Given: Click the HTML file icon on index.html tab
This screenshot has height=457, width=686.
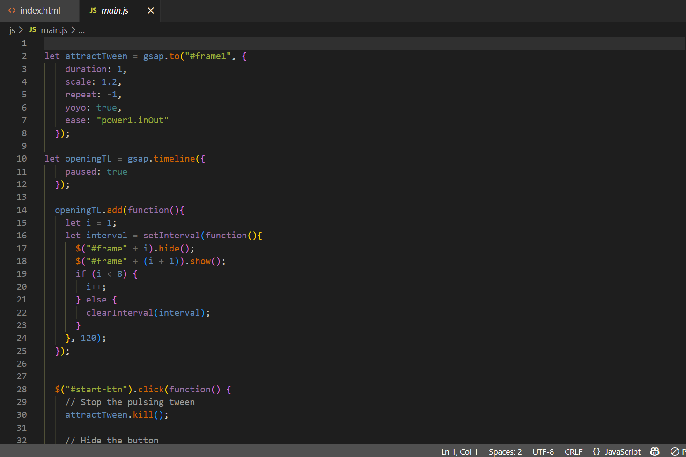Looking at the screenshot, I should click(12, 10).
